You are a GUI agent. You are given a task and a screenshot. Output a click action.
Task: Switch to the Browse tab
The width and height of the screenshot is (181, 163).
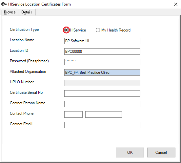(x=10, y=12)
